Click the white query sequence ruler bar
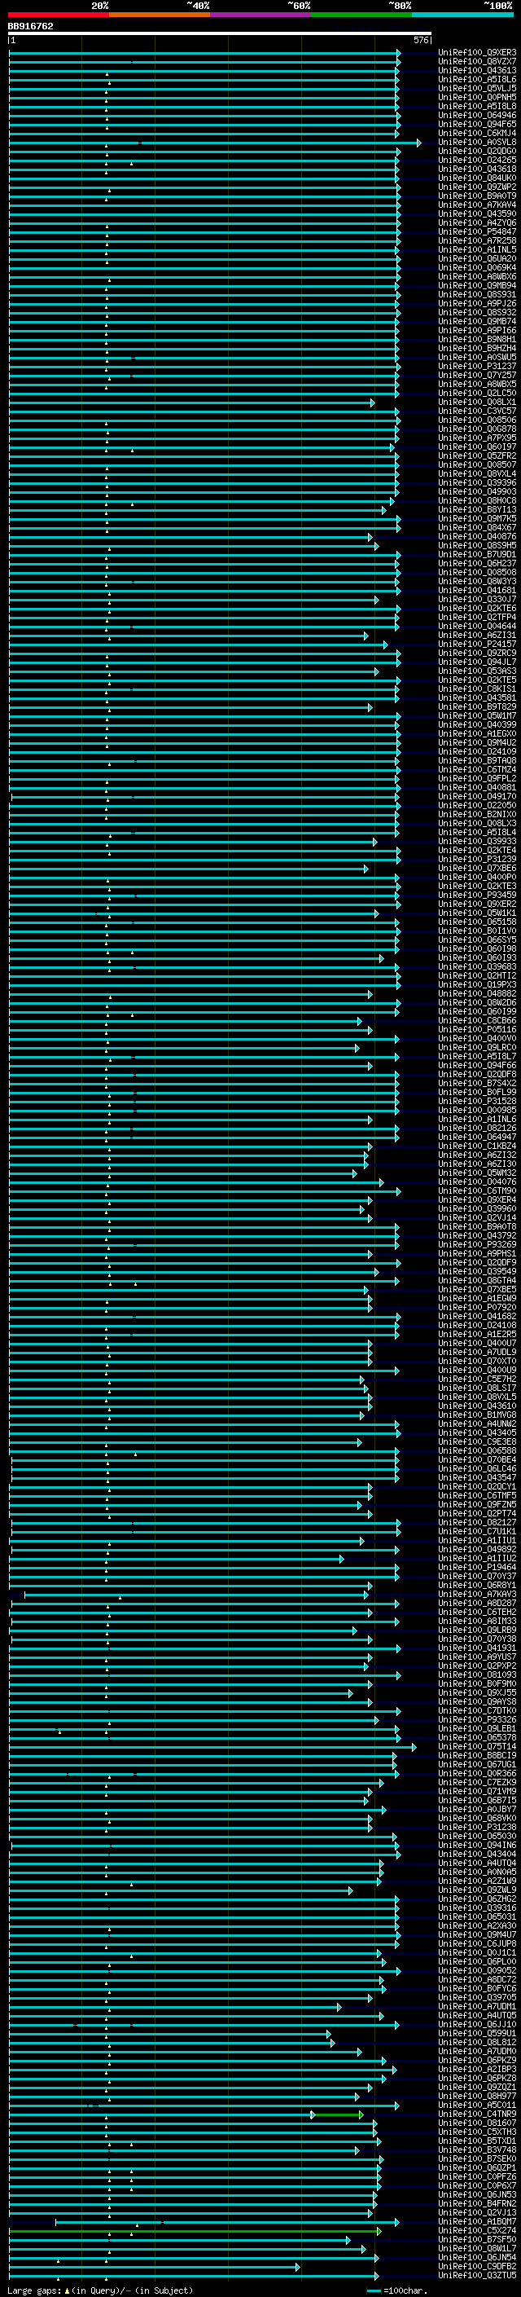Viewport: 521px width, 2297px height. [x=220, y=34]
